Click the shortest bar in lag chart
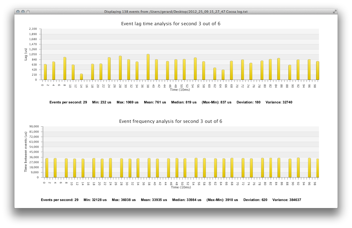This screenshot has height=228, width=352. (81, 77)
